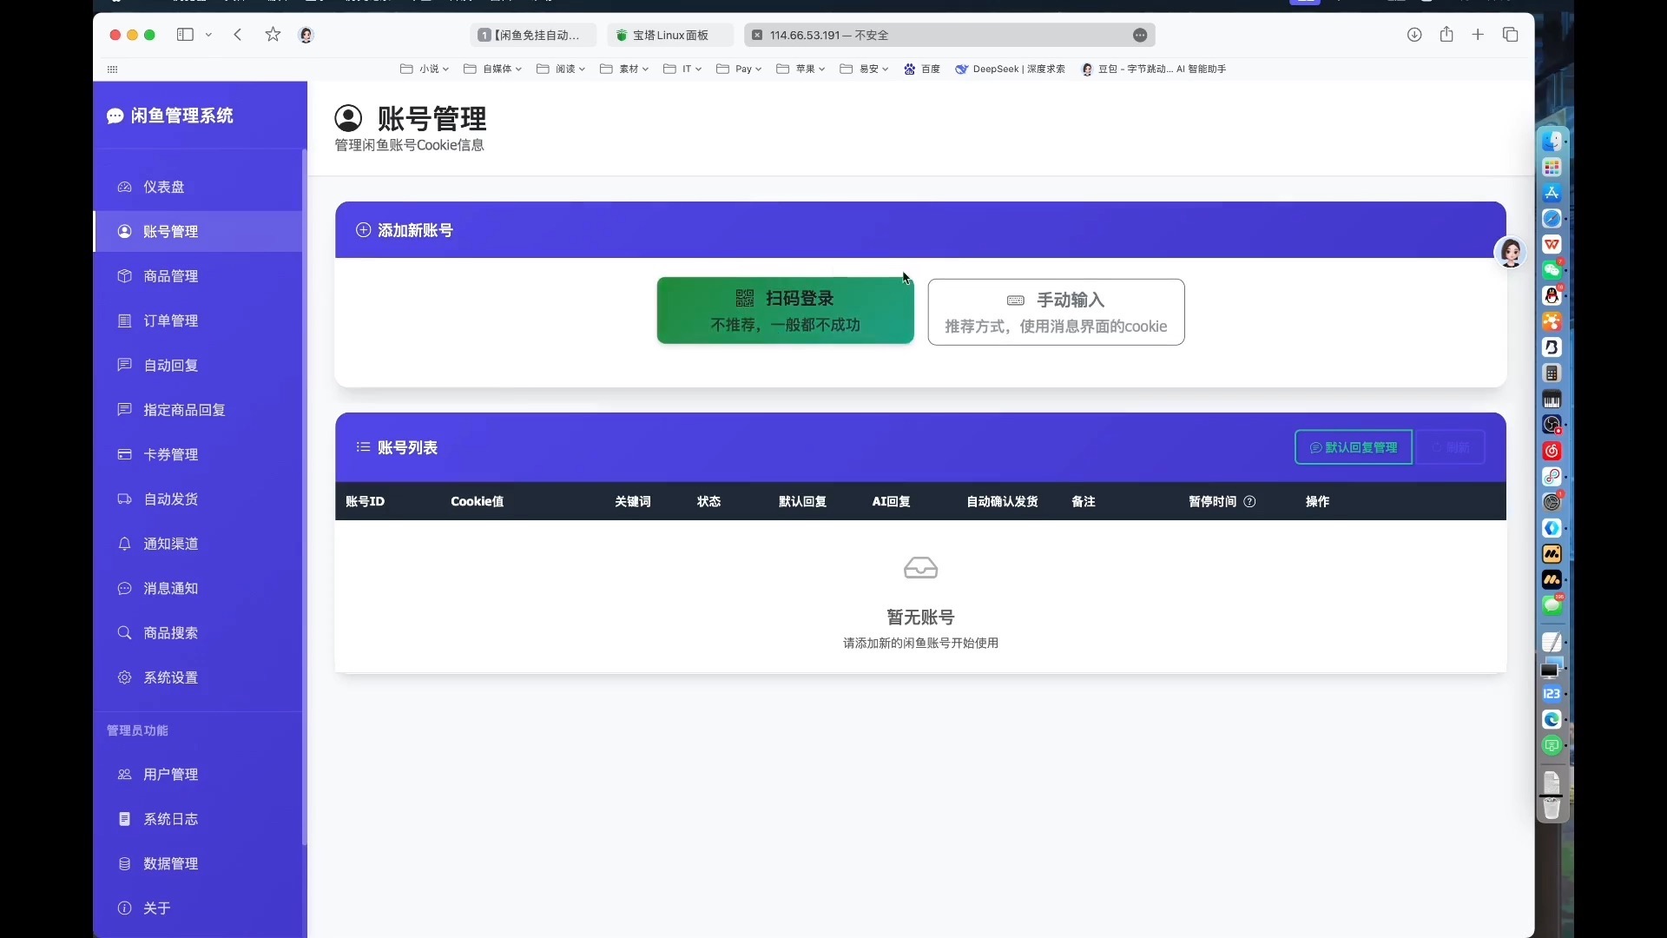Viewport: 1667px width, 938px height.
Task: Open 商品管理 in the sidebar
Action: [x=170, y=276]
